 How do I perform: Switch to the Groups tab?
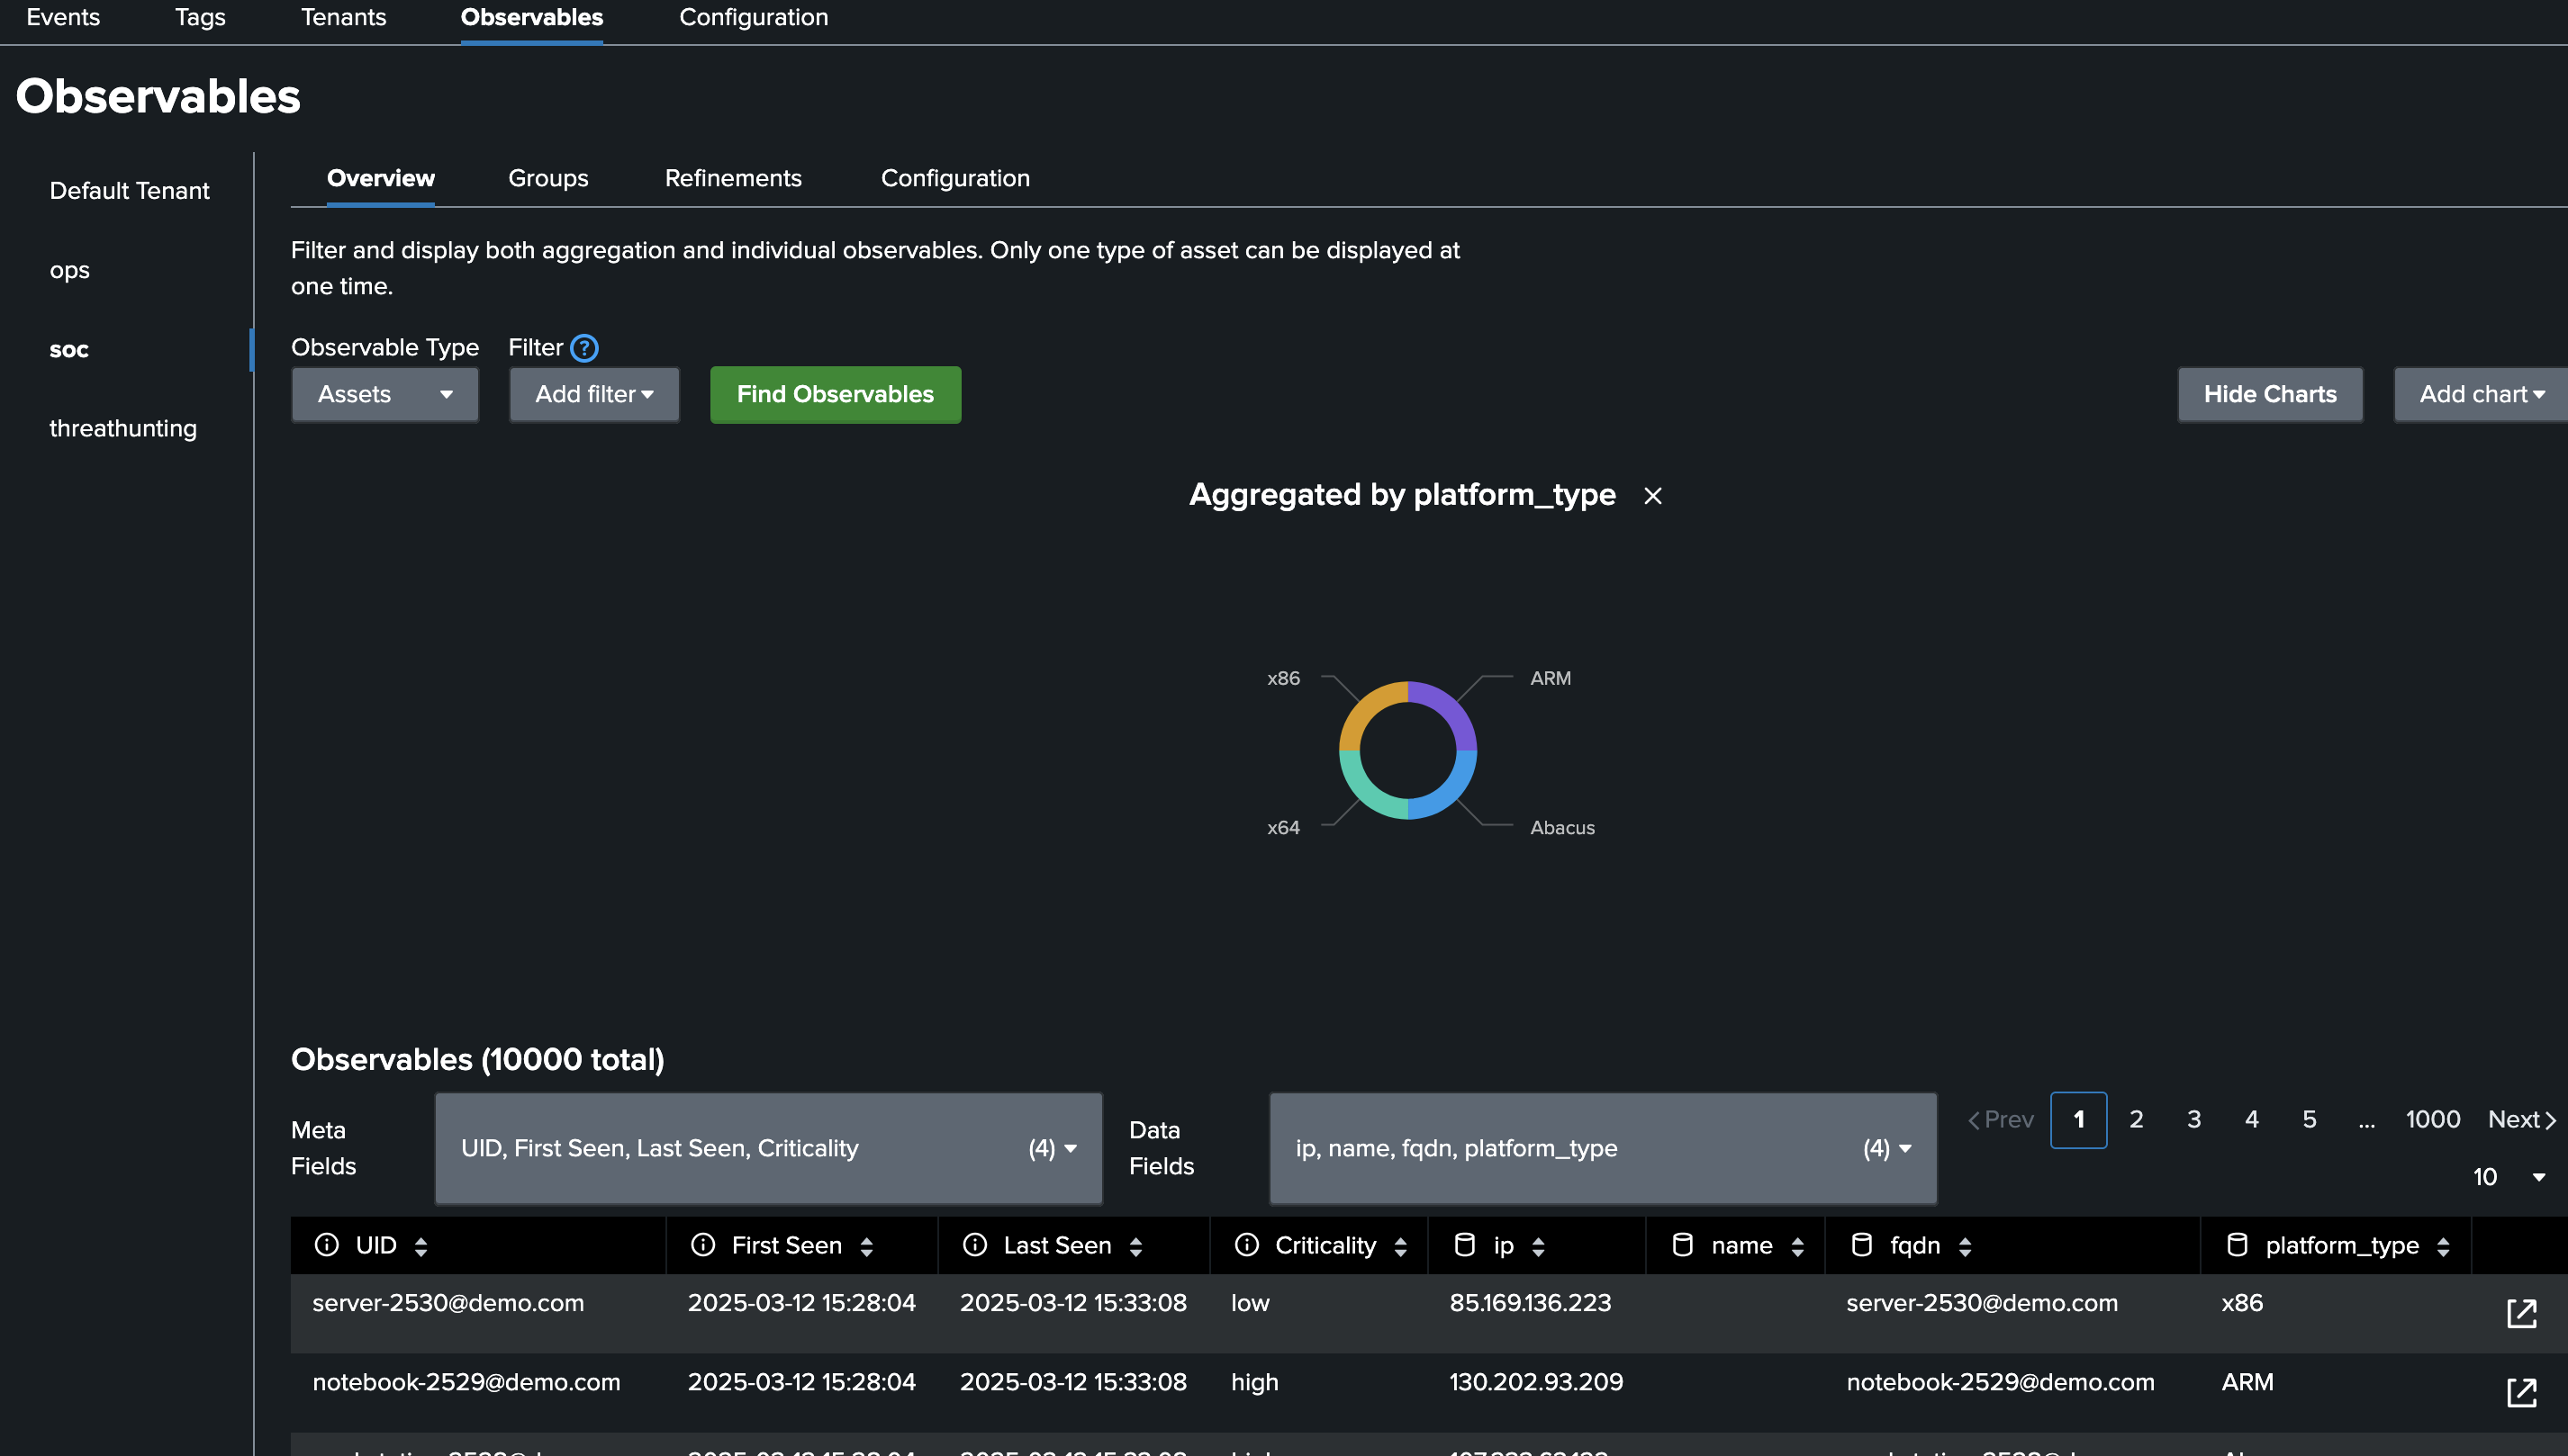(547, 178)
